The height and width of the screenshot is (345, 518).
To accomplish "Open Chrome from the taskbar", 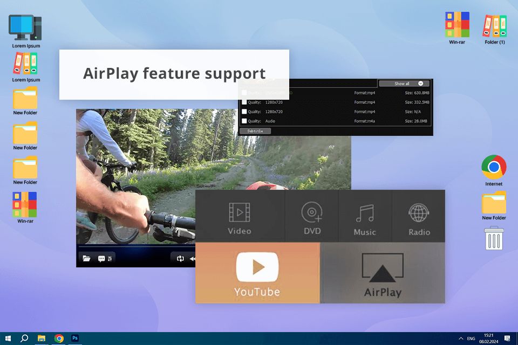I will click(59, 339).
